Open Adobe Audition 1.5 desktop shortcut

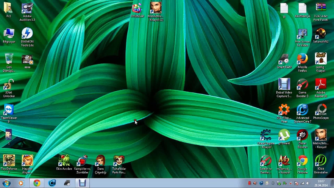[27, 9]
